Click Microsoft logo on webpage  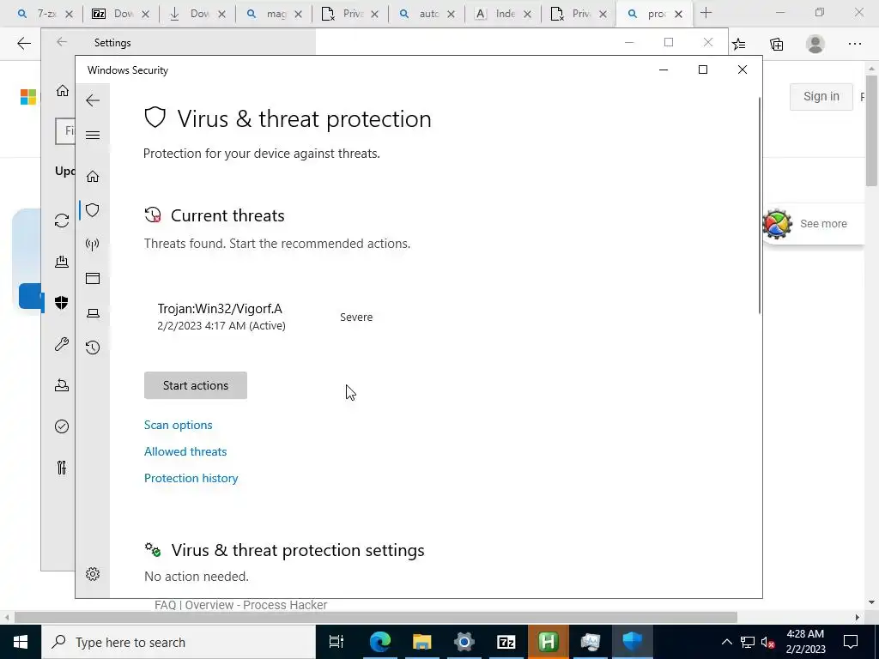[28, 97]
